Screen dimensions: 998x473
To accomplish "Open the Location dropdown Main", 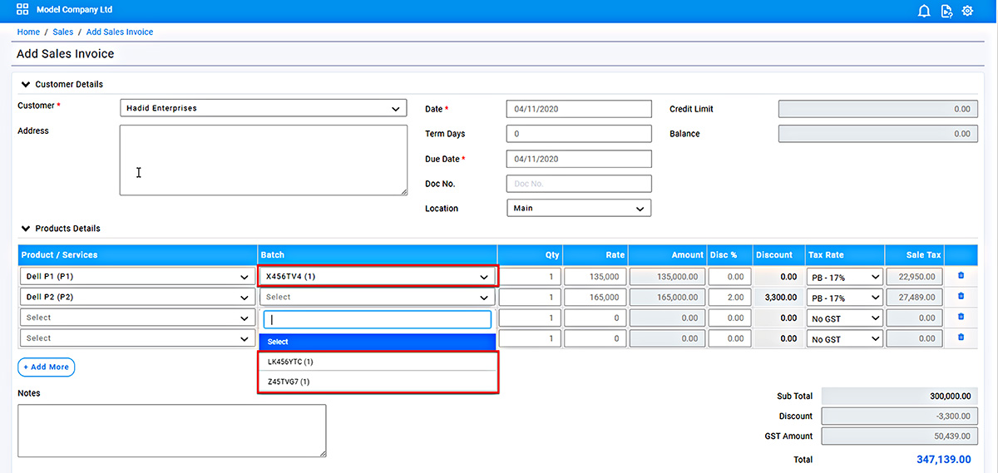I will pos(579,208).
